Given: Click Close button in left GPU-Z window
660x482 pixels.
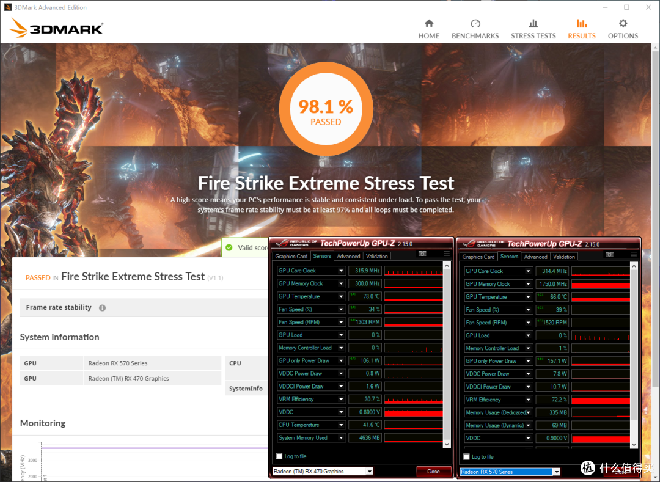Looking at the screenshot, I should tap(433, 471).
